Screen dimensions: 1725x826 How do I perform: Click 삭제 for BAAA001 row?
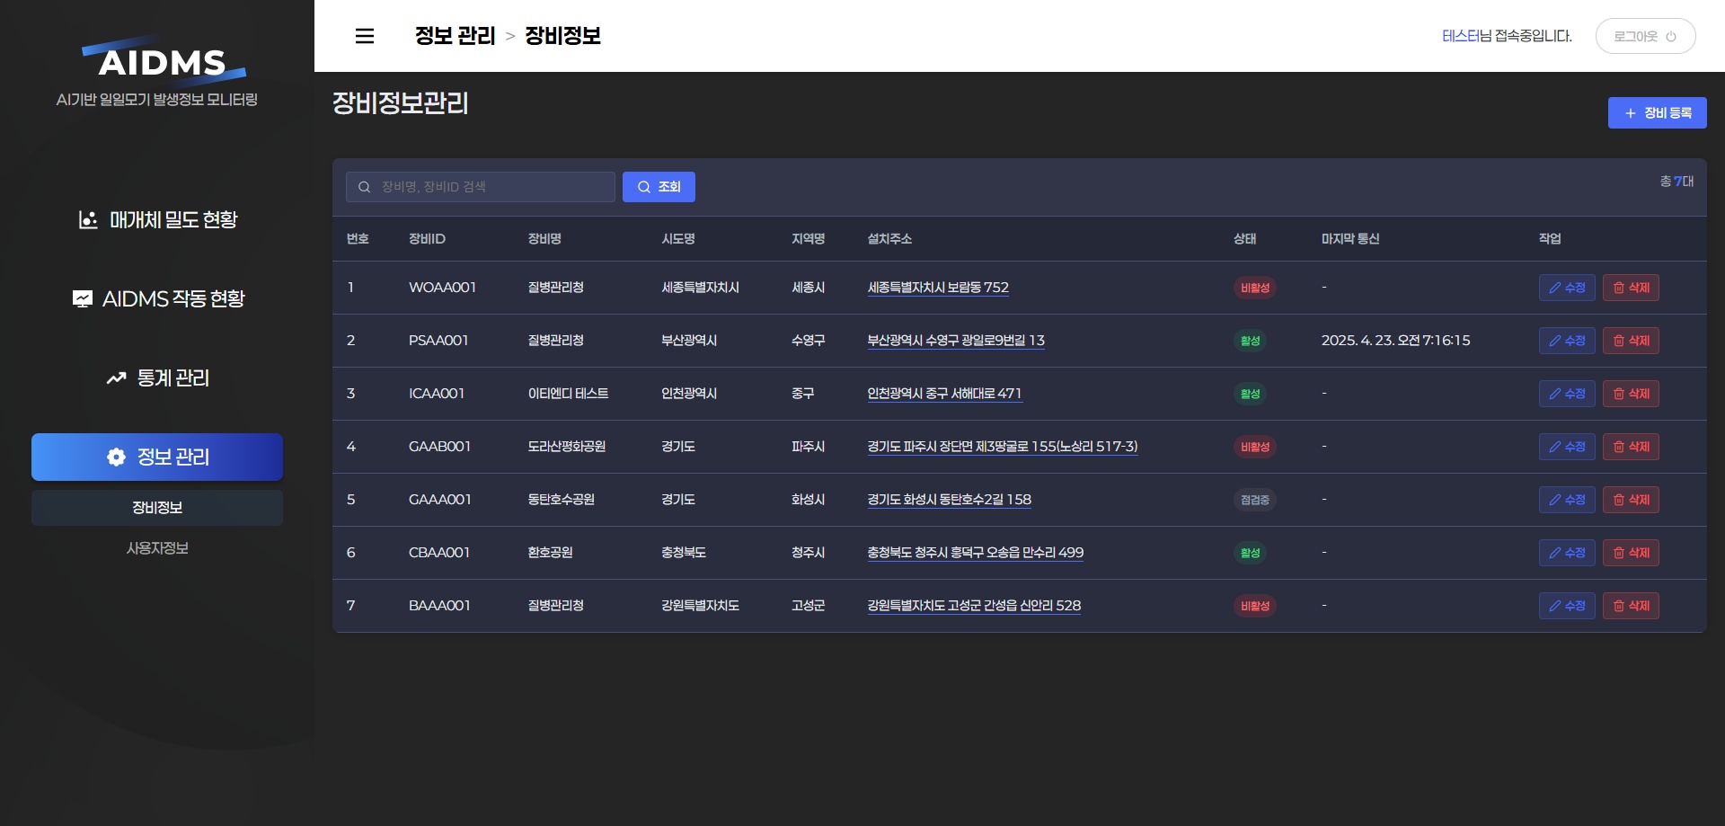coord(1631,606)
